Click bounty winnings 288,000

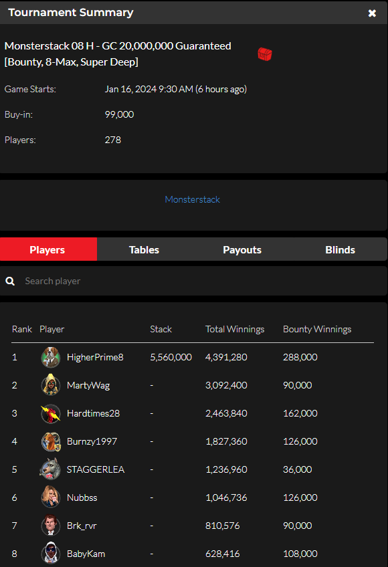click(x=300, y=357)
